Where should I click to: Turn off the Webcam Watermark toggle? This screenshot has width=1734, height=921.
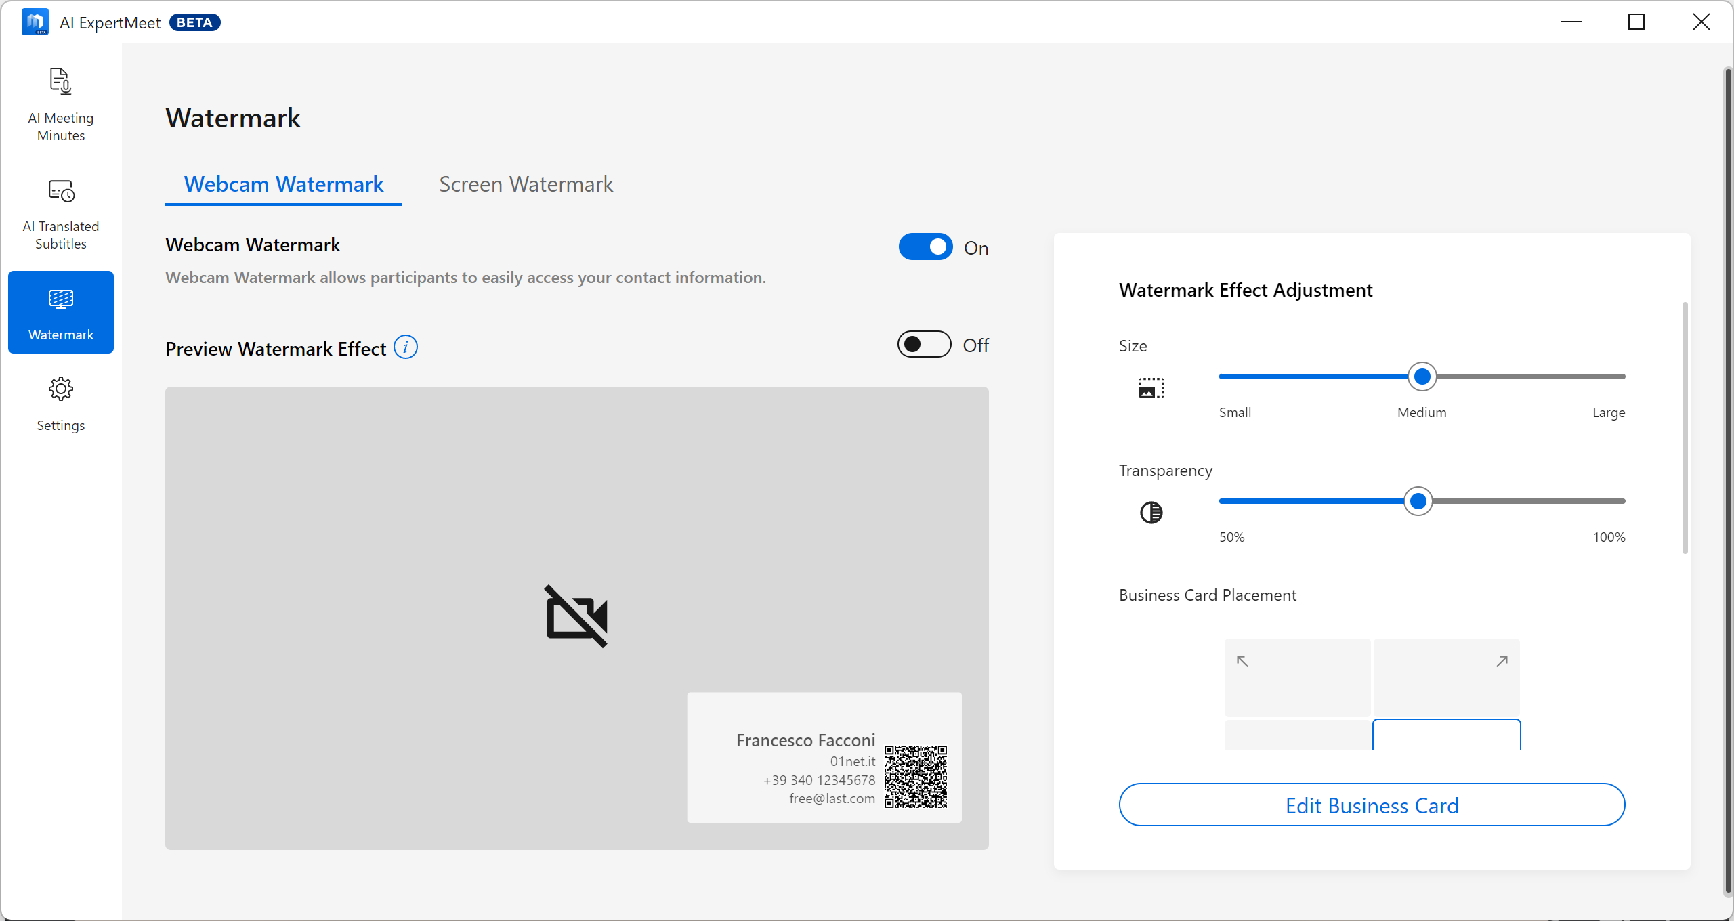tap(925, 247)
